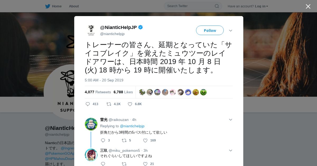The image size is (317, 166).
Task: Reply to the NianticHelpJP tweet
Action: tap(88, 104)
